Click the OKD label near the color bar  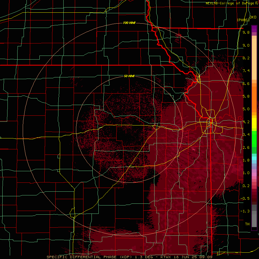(x=253, y=17)
